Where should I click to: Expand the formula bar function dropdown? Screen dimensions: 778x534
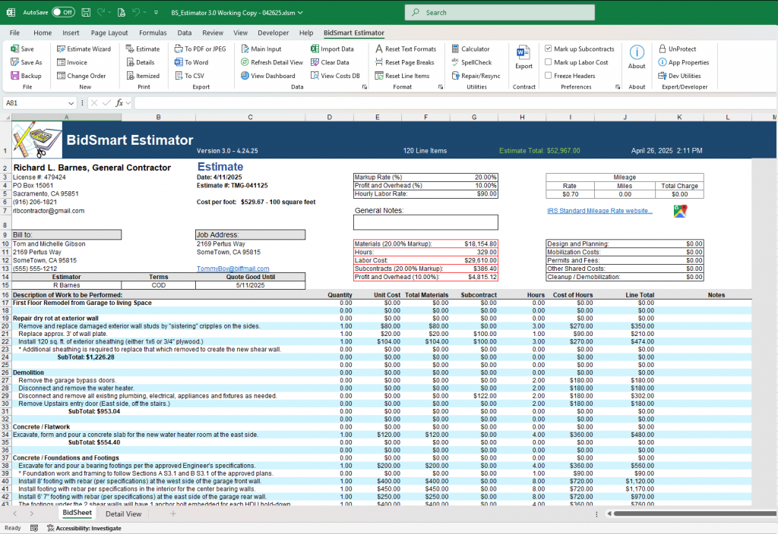128,103
